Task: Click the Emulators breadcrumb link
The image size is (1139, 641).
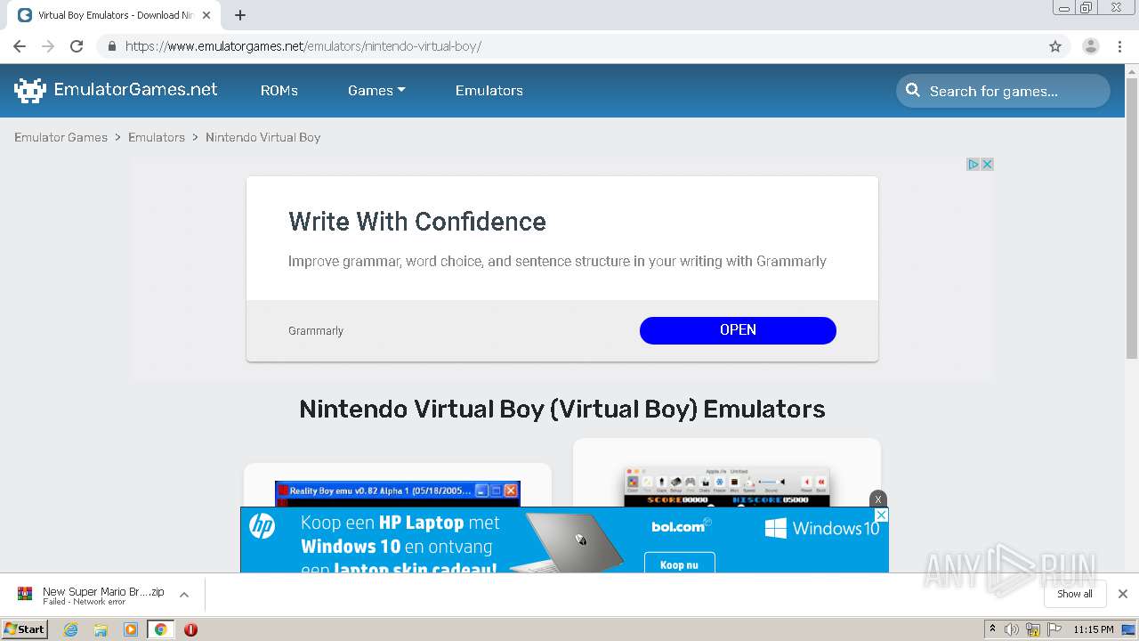Action: coord(157,137)
